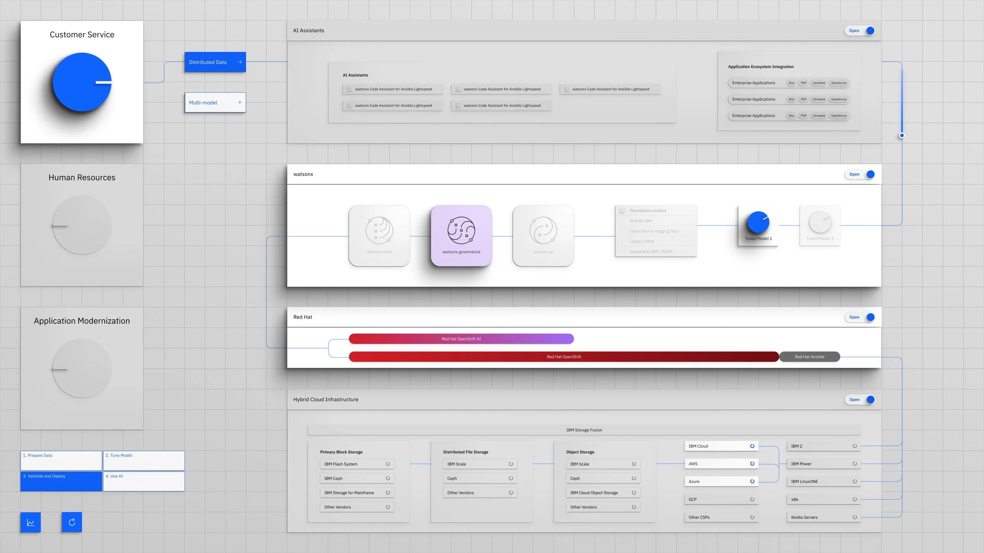The width and height of the screenshot is (984, 553).
Task: Toggle the Red Hat Open switch
Action: [x=860, y=317]
